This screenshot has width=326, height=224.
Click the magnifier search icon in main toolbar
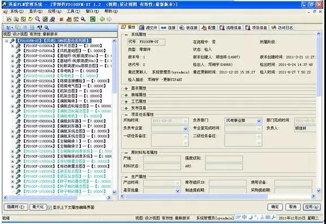[x=37, y=19]
